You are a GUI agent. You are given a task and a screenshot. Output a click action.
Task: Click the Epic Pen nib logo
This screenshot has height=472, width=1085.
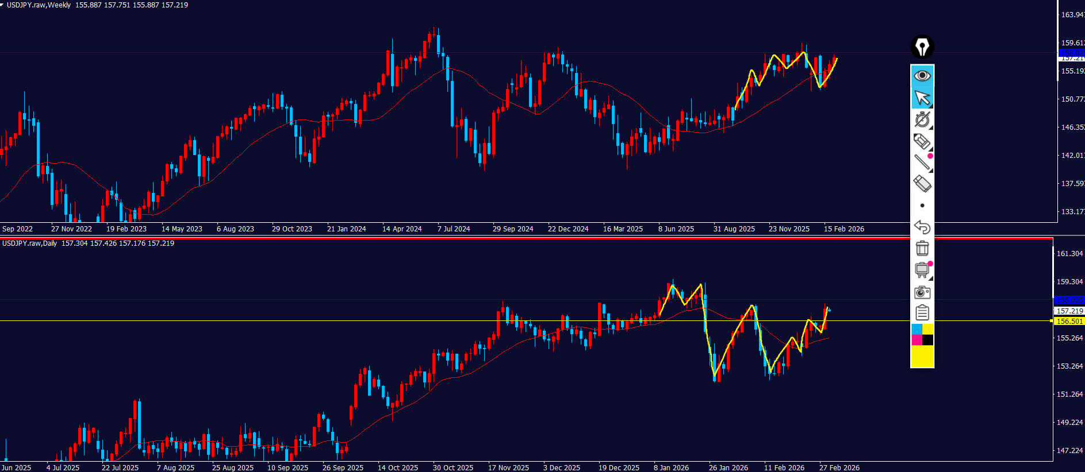point(922,47)
